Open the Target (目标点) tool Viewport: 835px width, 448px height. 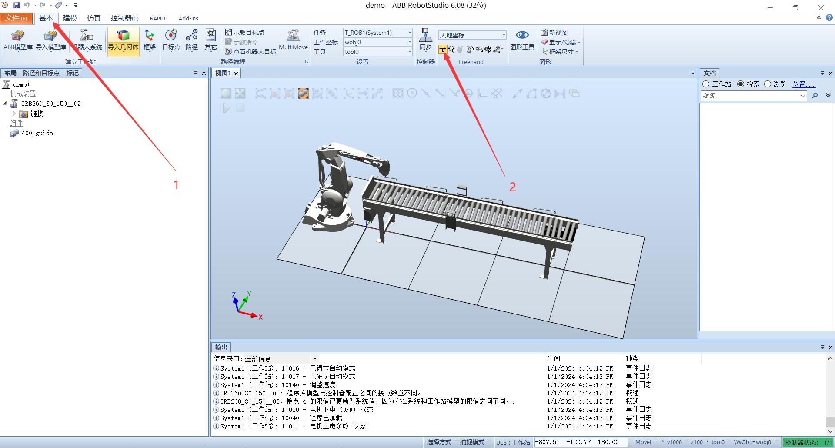pyautogui.click(x=171, y=40)
